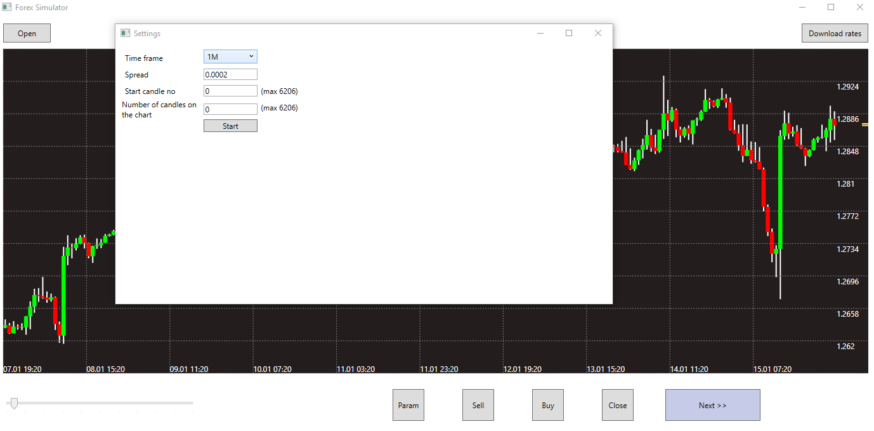Click the 1.2924 price axis label
The width and height of the screenshot is (874, 431).
coord(848,86)
